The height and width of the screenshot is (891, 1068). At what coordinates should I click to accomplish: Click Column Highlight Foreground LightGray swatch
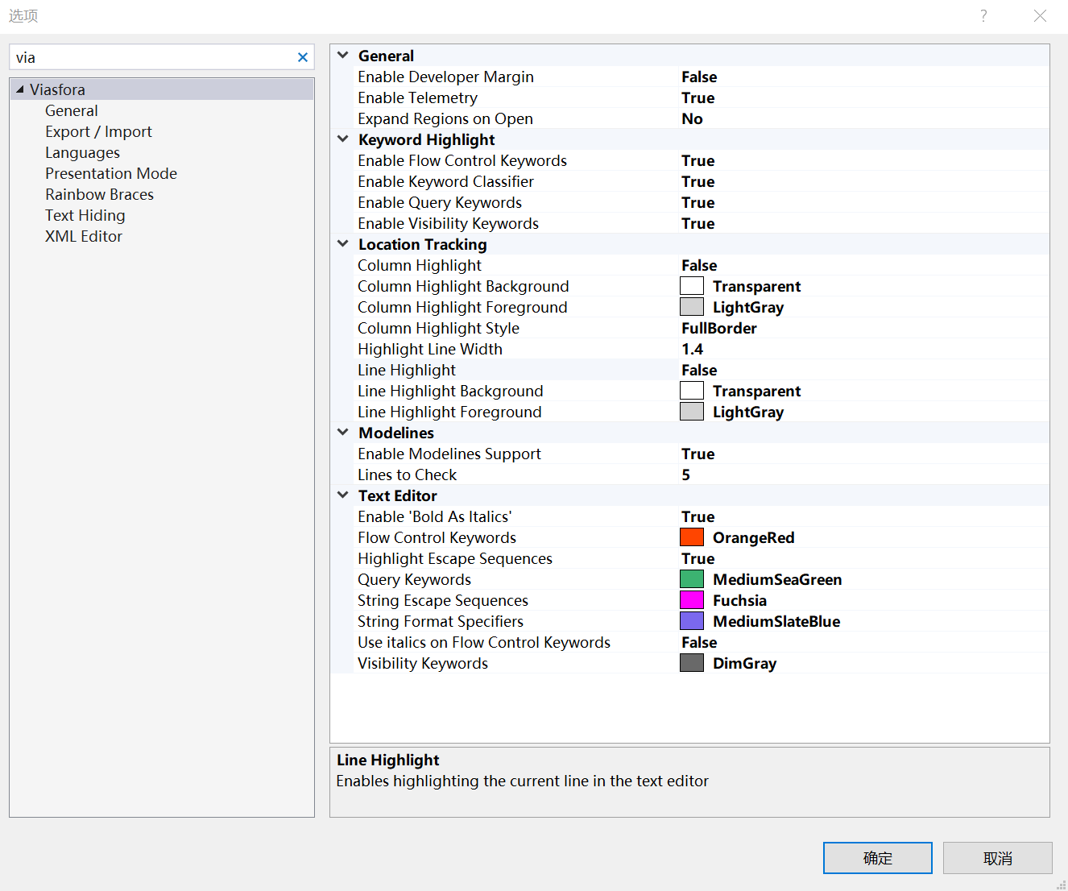(692, 307)
